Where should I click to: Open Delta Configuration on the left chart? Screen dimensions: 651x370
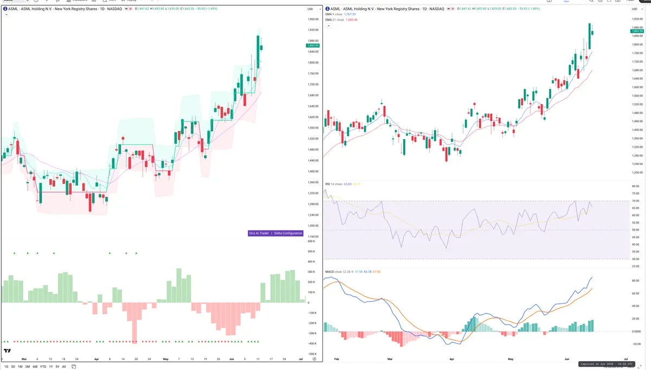[288, 233]
